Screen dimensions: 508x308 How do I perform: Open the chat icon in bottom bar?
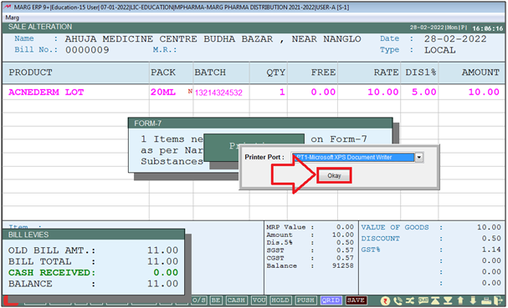[x=423, y=300]
